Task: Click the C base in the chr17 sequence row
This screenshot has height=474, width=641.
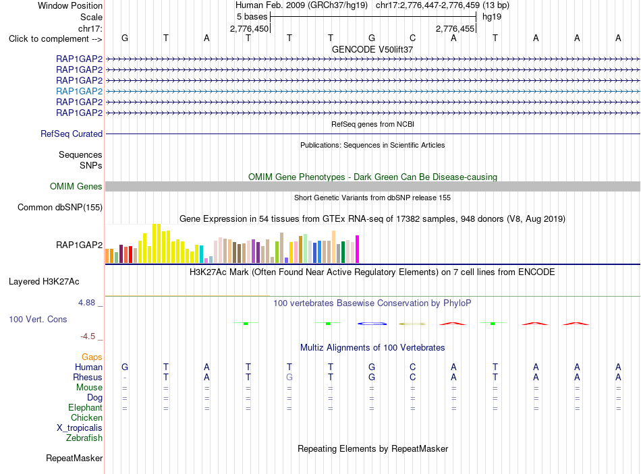Action: pos(412,38)
